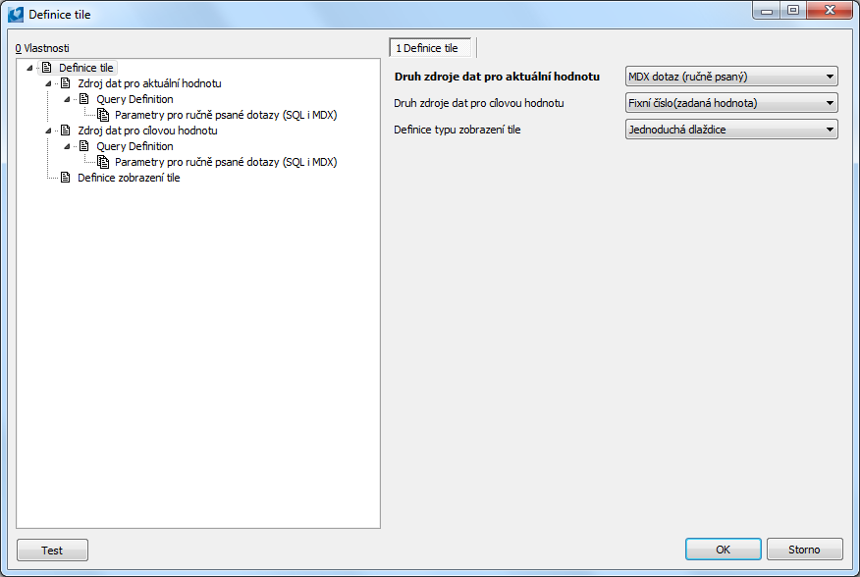
Task: Collapse the root Definice tile tree node
Action: pyautogui.click(x=29, y=68)
